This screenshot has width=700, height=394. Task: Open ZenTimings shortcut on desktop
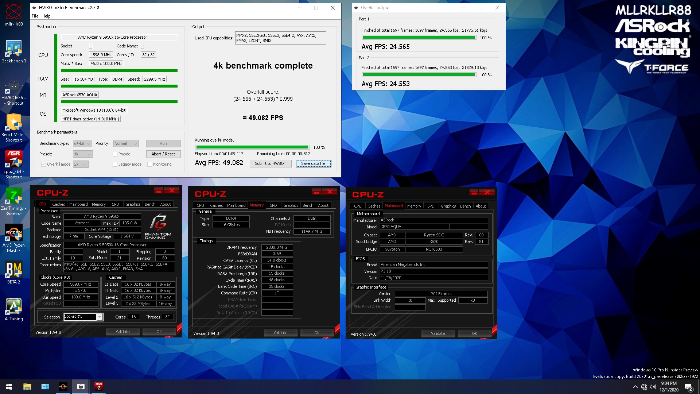[13, 201]
